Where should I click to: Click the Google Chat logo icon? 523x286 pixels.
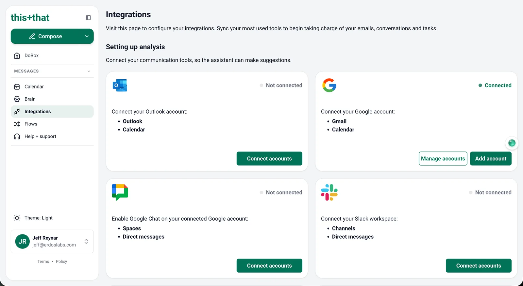120,192
